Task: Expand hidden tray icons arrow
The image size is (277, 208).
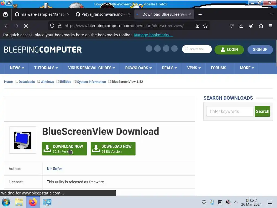Action: click(x=236, y=202)
